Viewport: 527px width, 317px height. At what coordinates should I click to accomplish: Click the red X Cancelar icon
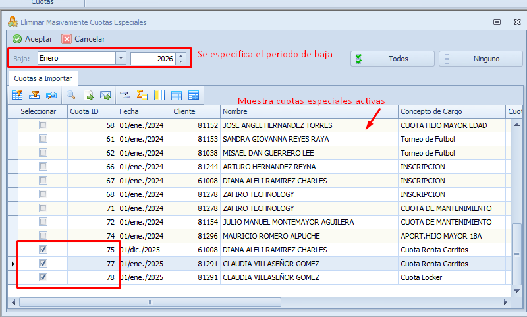[x=67, y=39]
